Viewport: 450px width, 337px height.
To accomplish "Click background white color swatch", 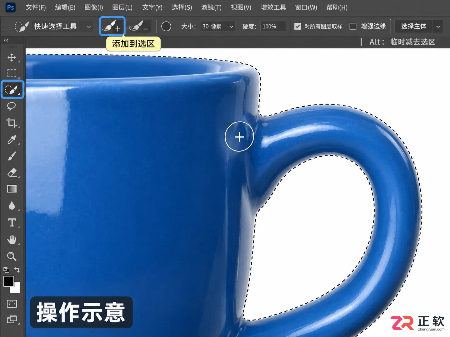I will click(x=16, y=289).
